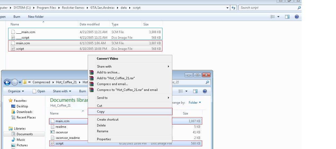The height and width of the screenshot is (149, 336).
Task: Change view icon in Hot_Coffee_21 toolbar
Action: pyautogui.click(x=180, y=91)
